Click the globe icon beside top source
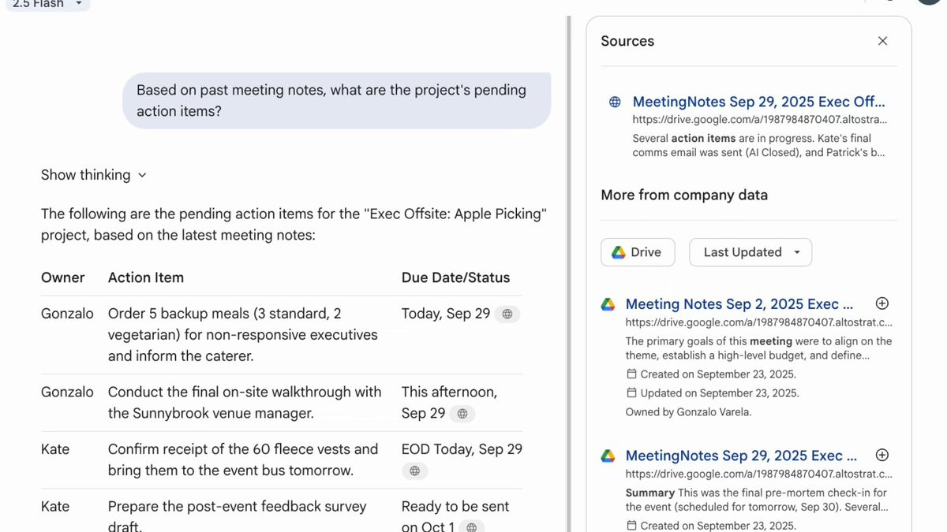Screen dimensions: 947x532 (x=615, y=102)
